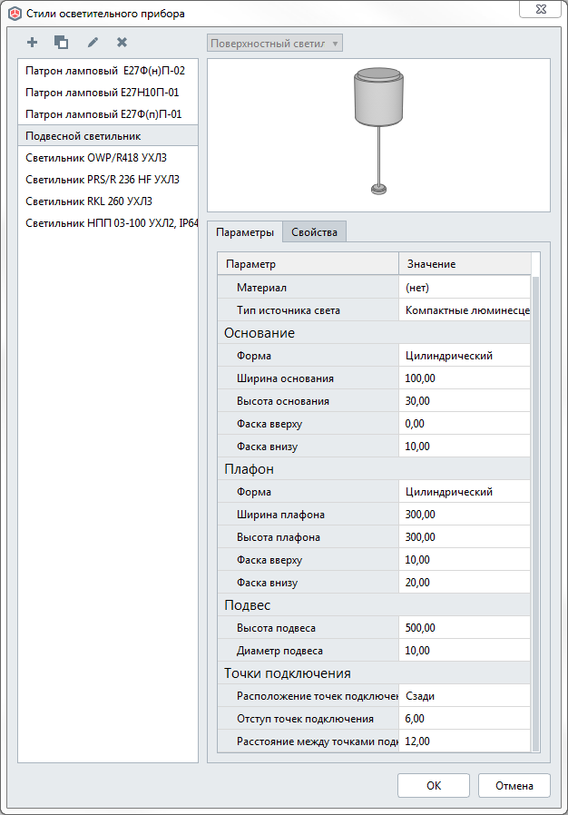
Task: Click the Параметр column header
Action: click(308, 264)
